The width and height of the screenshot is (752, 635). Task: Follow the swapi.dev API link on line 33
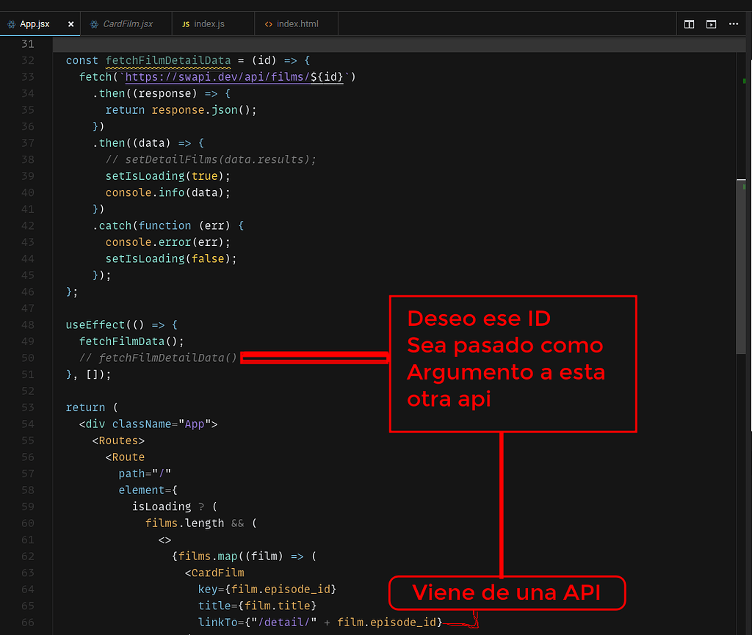[x=228, y=77]
